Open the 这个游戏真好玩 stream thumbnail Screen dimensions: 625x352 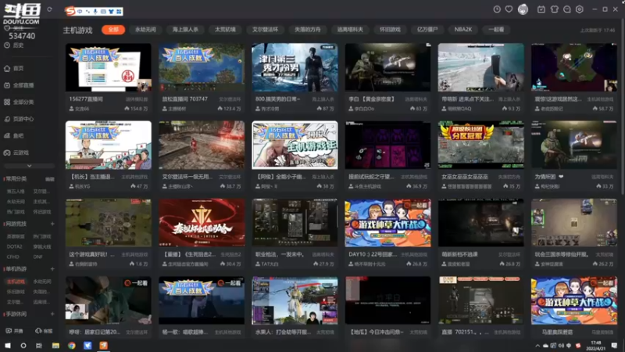pos(109,223)
